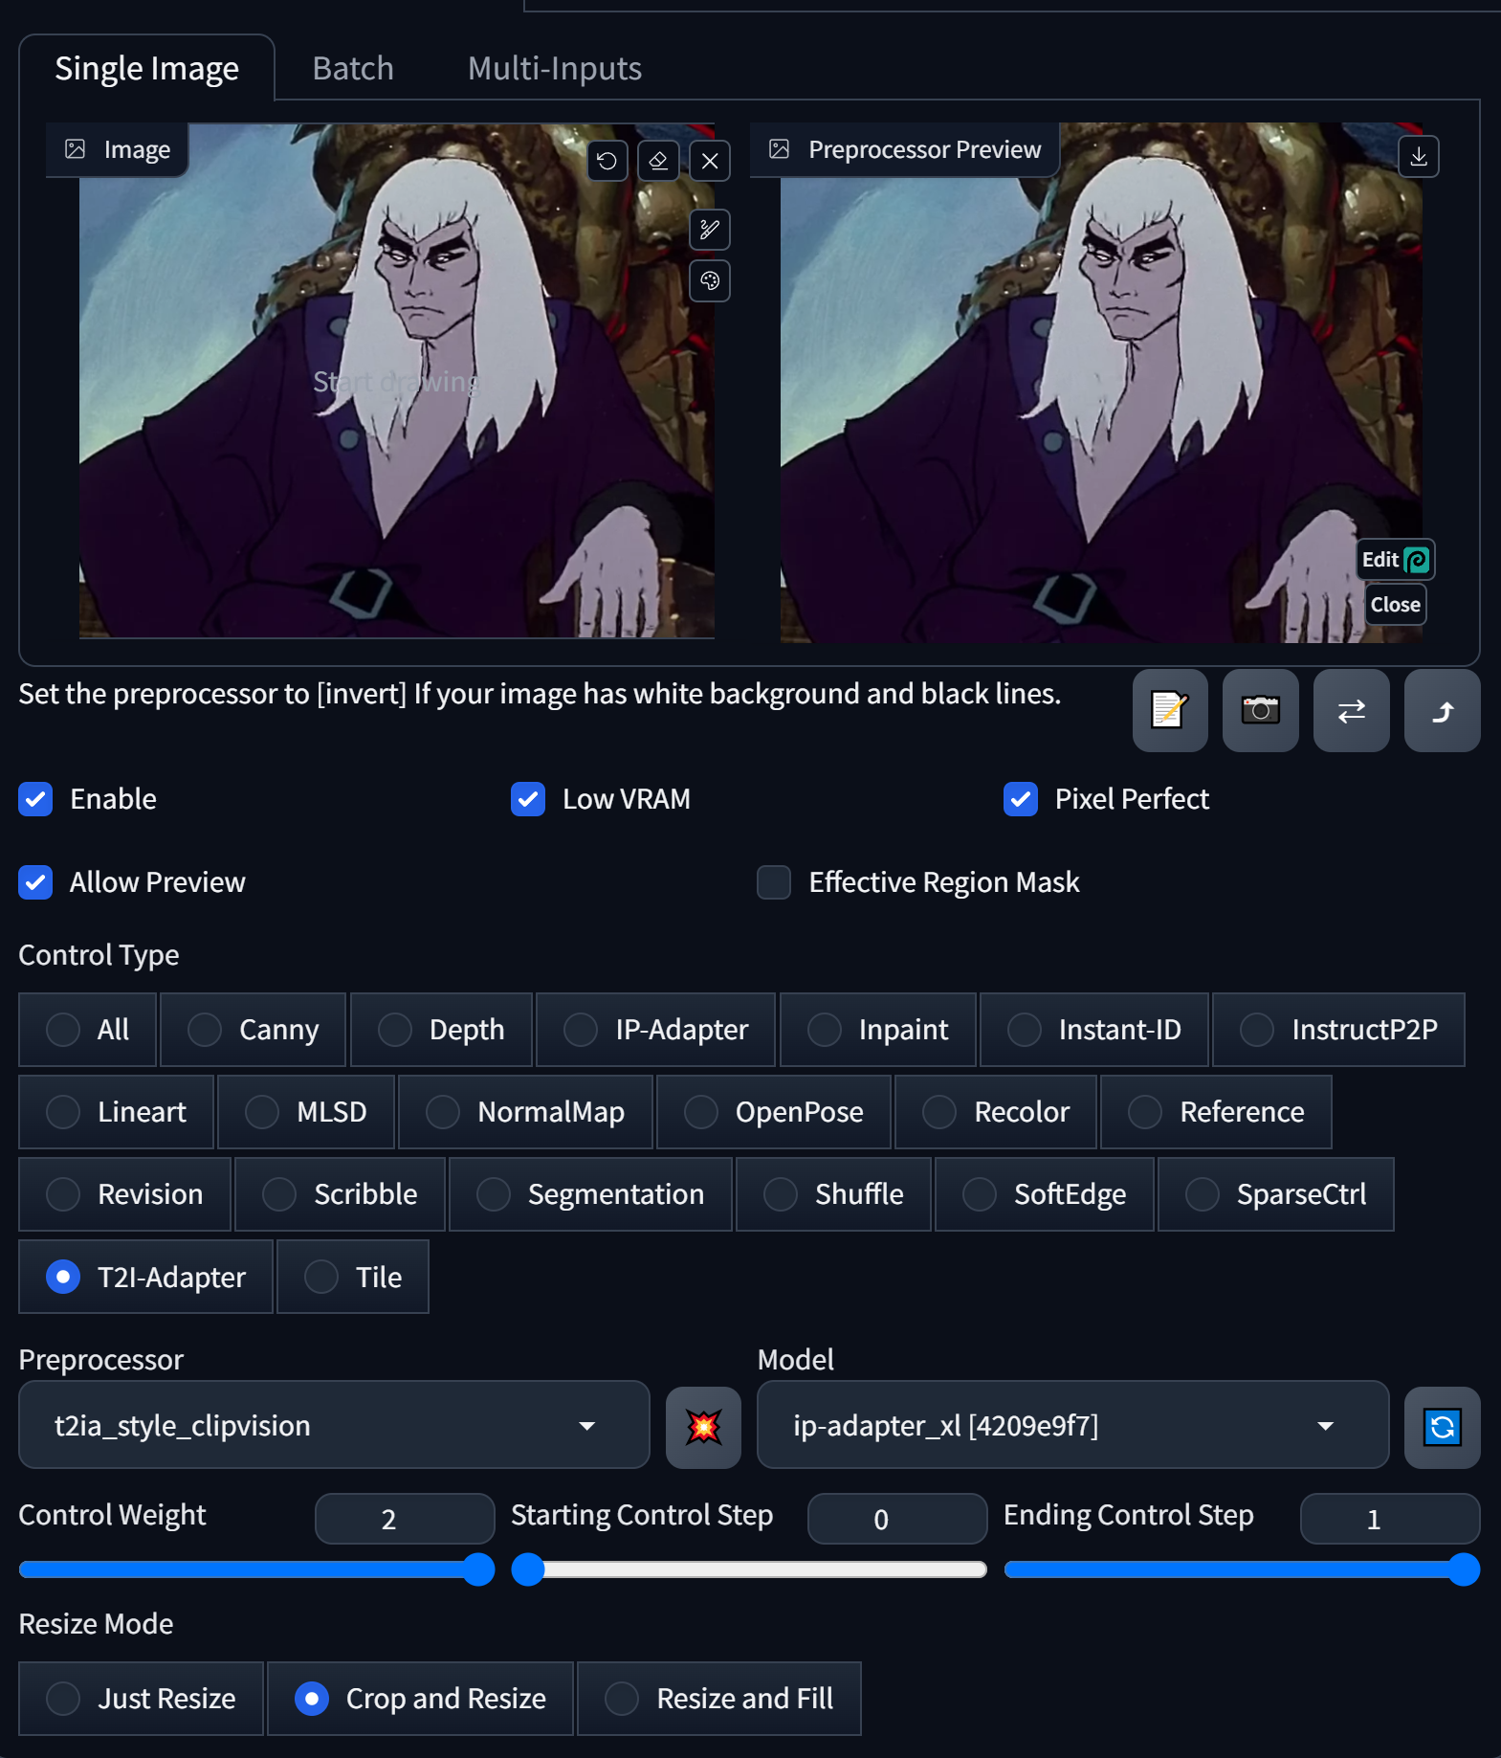This screenshot has height=1758, width=1501.
Task: Mirror webcam with swap arrows icon
Action: coord(1352,710)
